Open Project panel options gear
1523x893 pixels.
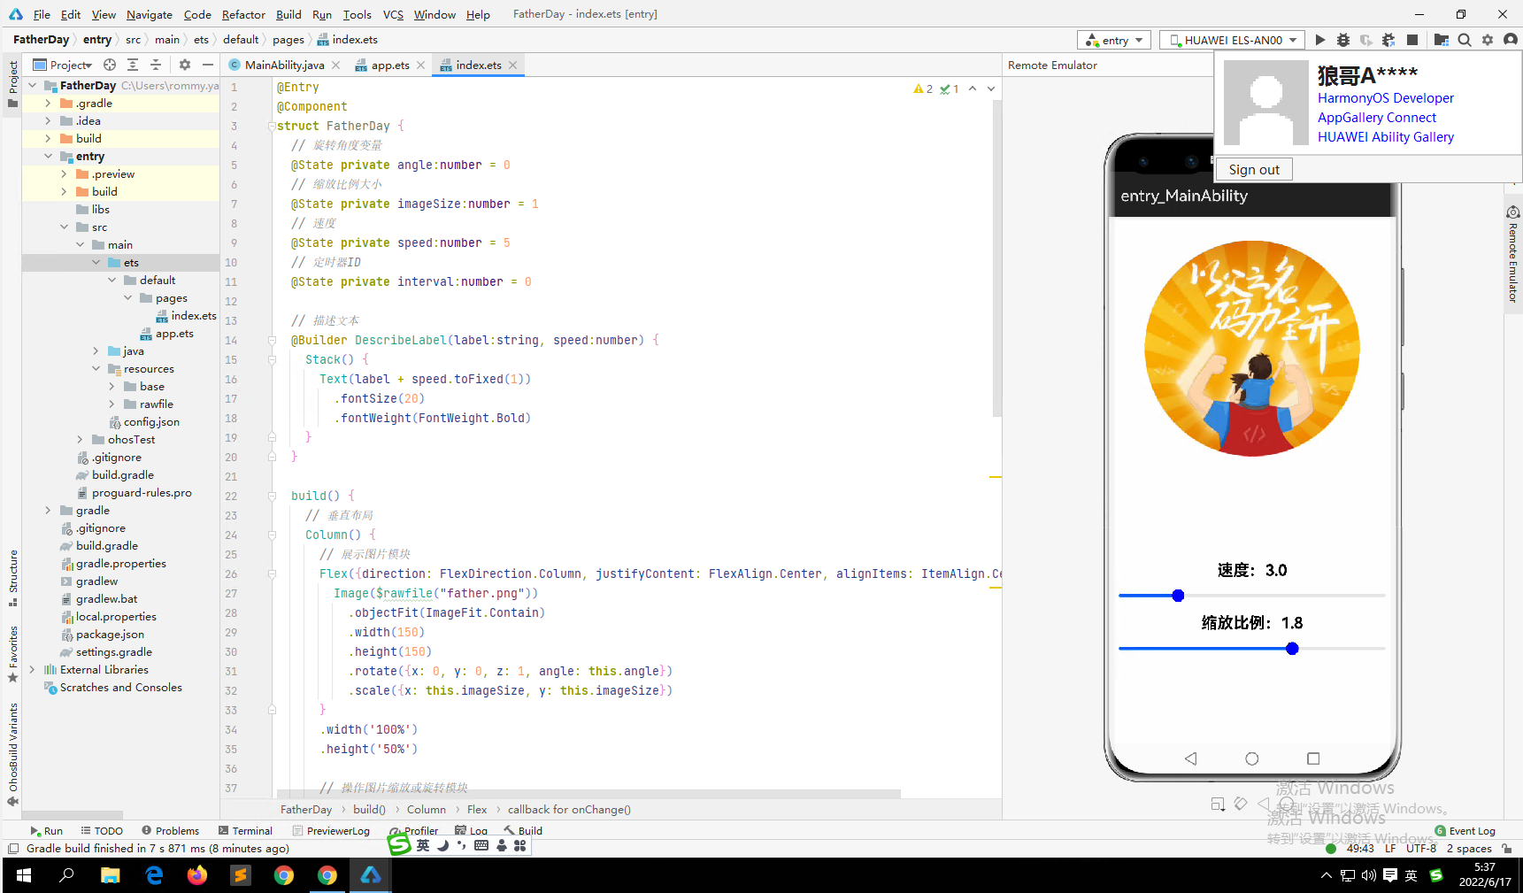185,65
